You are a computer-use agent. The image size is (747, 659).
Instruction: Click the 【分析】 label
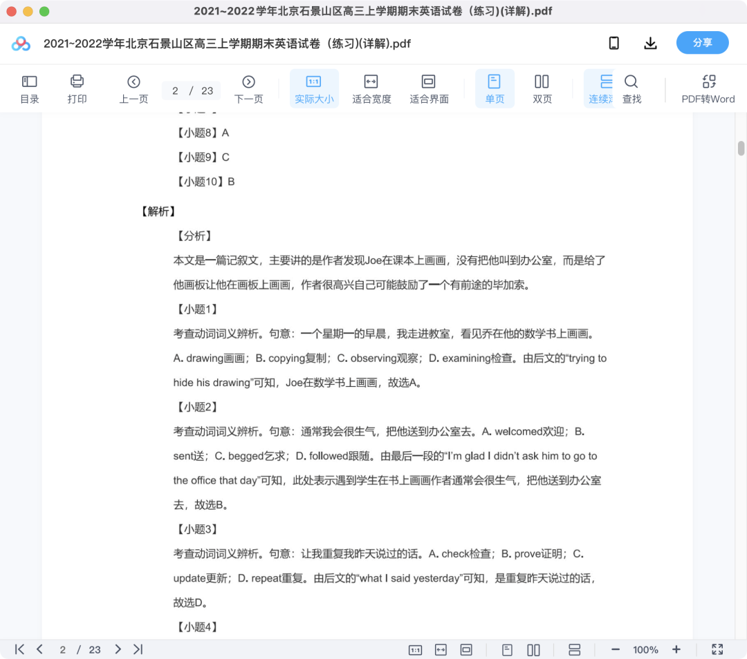(194, 236)
